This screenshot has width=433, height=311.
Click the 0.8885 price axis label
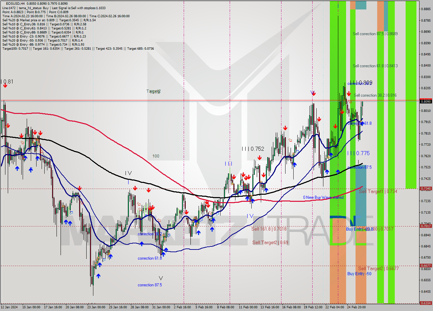(426, 9)
